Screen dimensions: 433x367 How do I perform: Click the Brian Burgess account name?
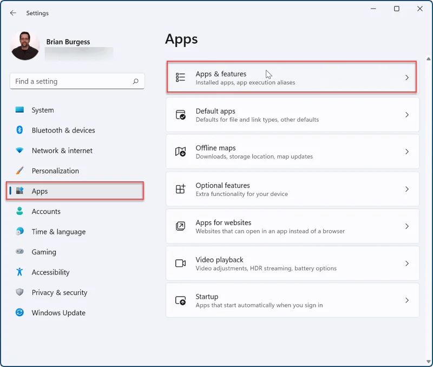point(68,42)
